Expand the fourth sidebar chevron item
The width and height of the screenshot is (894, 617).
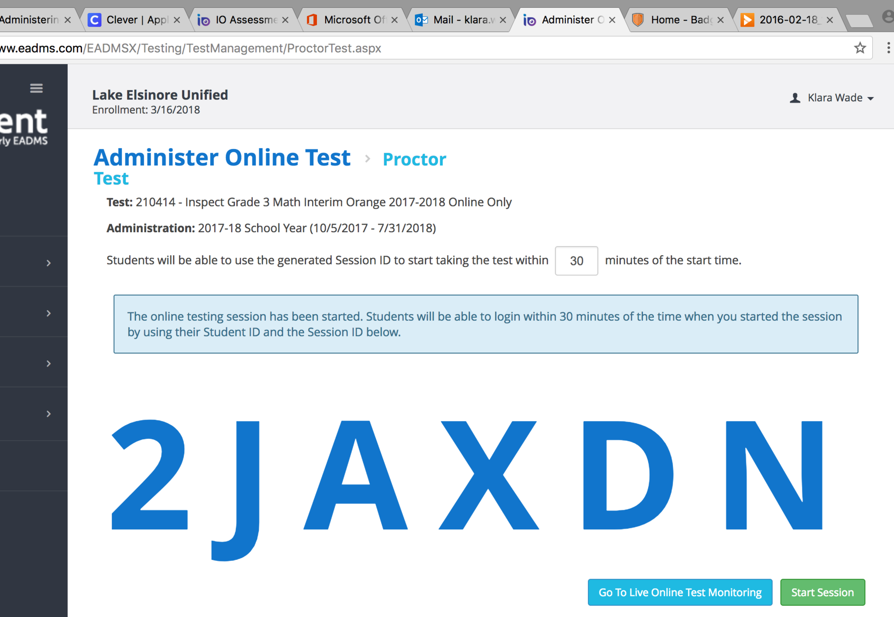tap(48, 414)
